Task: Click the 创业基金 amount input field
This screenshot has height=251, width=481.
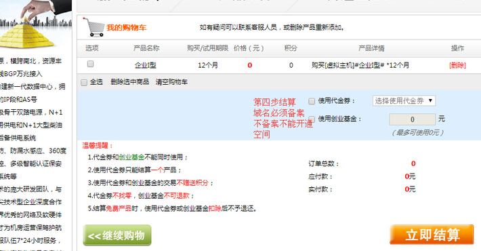Action: [x=413, y=119]
